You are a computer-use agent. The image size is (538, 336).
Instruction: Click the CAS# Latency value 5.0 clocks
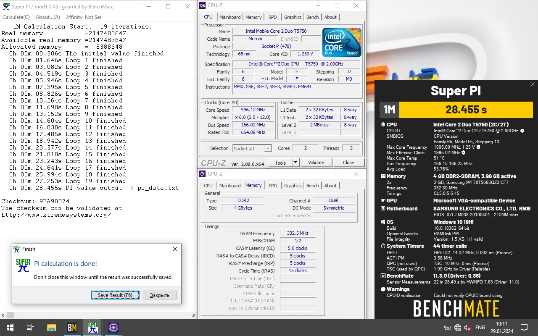[298, 248]
